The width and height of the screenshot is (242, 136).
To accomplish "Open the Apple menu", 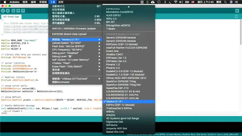I will pos(5,2).
